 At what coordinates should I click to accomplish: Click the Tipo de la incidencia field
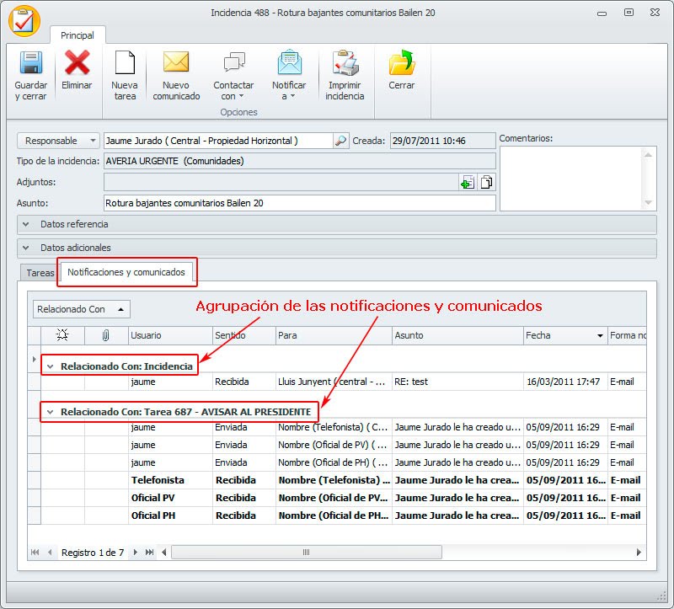(300, 161)
